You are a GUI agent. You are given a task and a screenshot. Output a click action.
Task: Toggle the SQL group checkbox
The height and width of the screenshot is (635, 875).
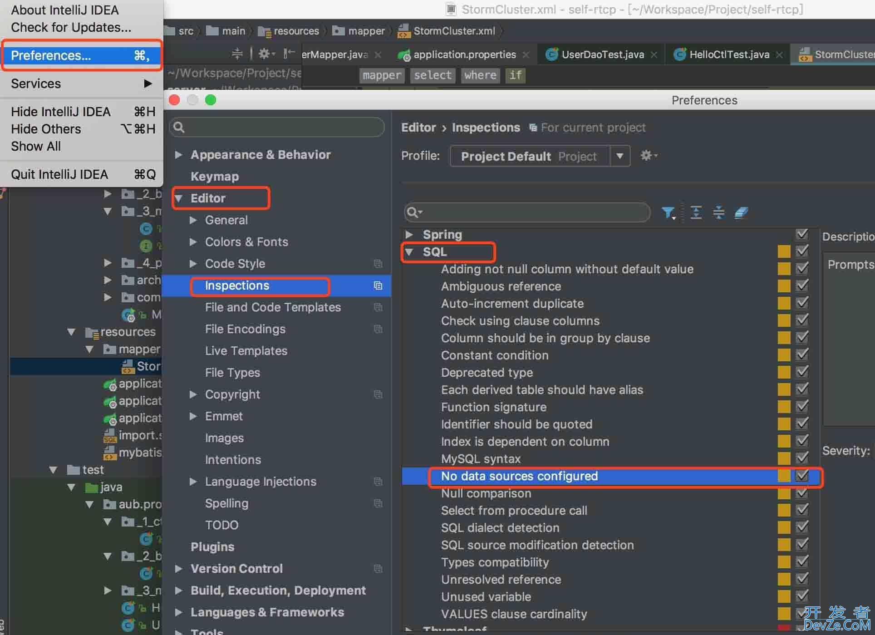tap(802, 251)
